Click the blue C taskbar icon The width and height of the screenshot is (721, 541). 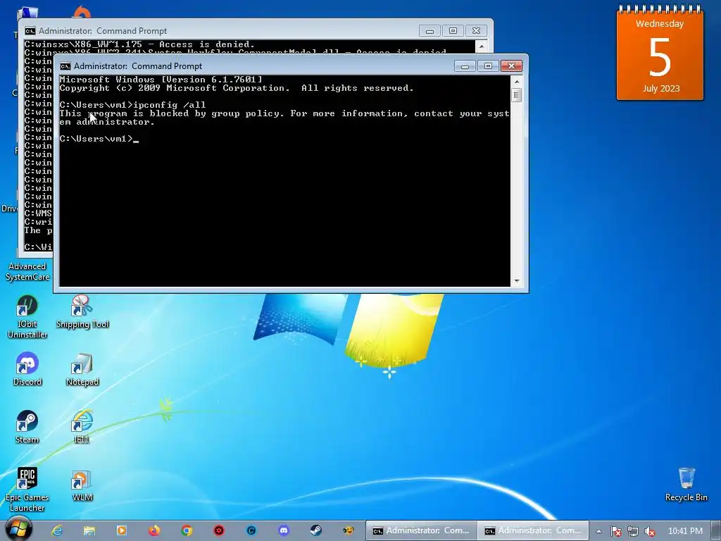(x=251, y=531)
